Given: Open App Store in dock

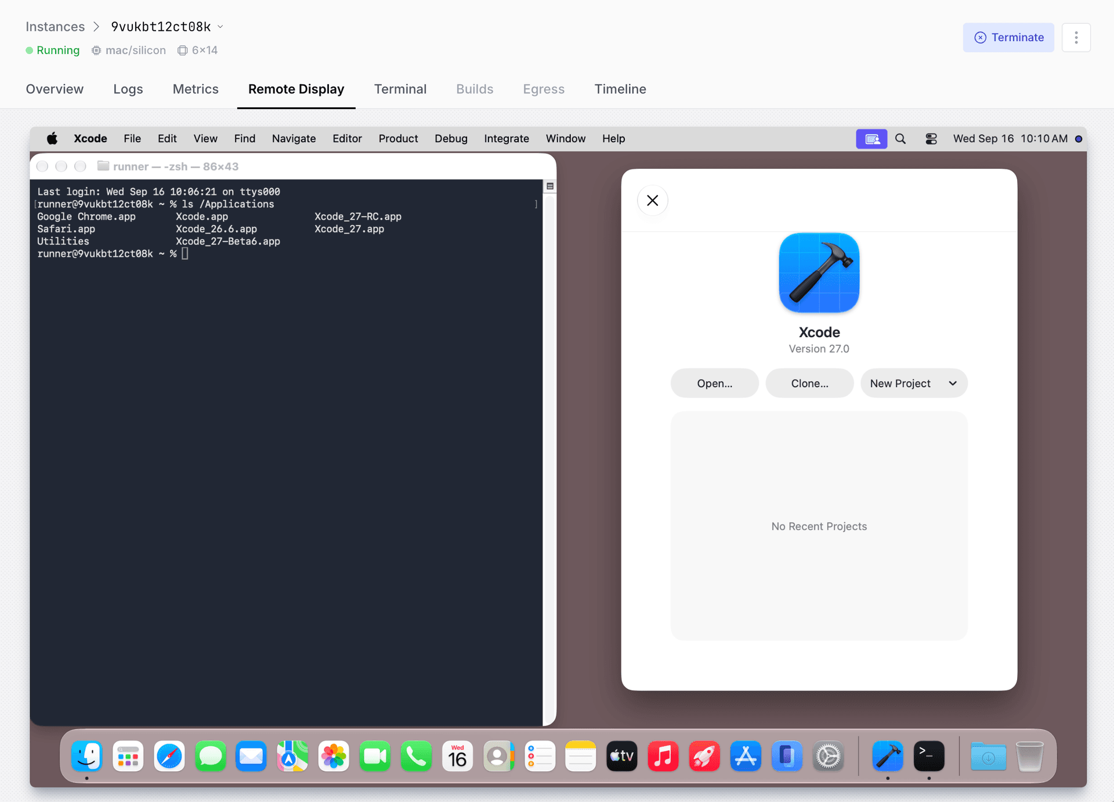Looking at the screenshot, I should pos(746,756).
